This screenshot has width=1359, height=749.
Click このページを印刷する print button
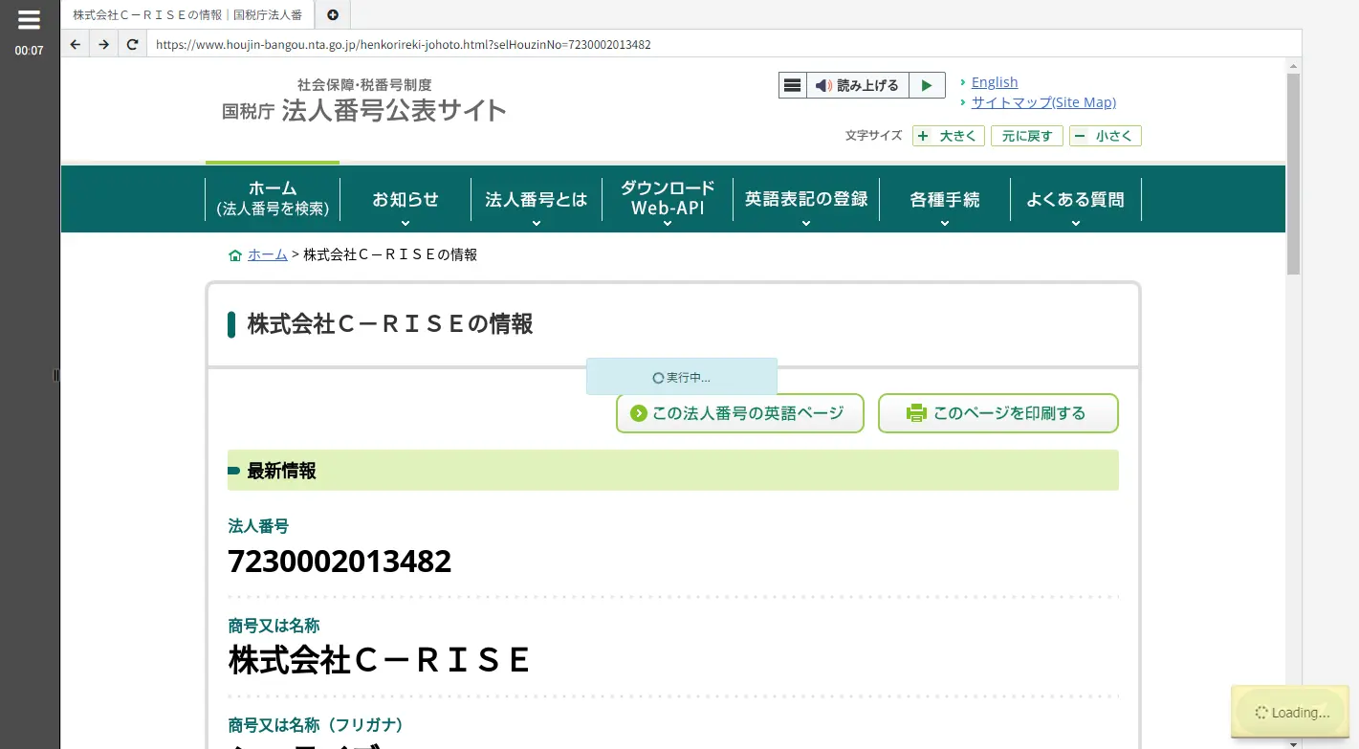998,413
